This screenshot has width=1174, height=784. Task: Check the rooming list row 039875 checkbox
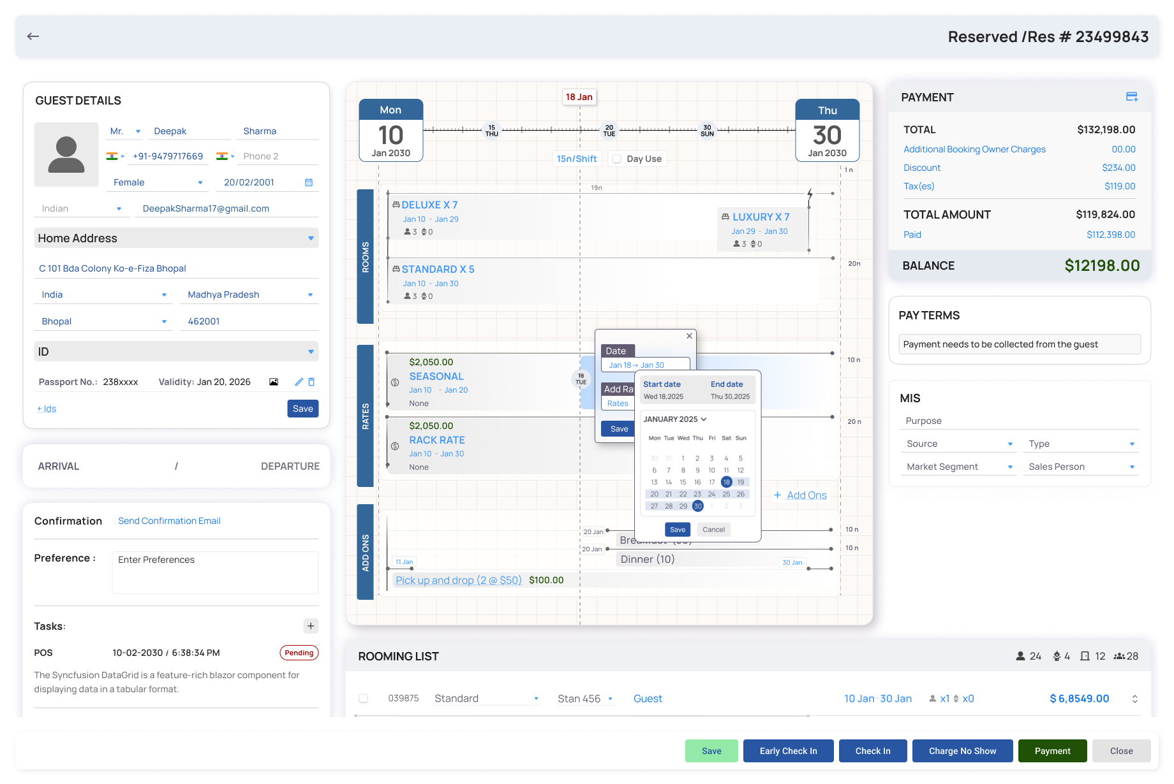(364, 699)
